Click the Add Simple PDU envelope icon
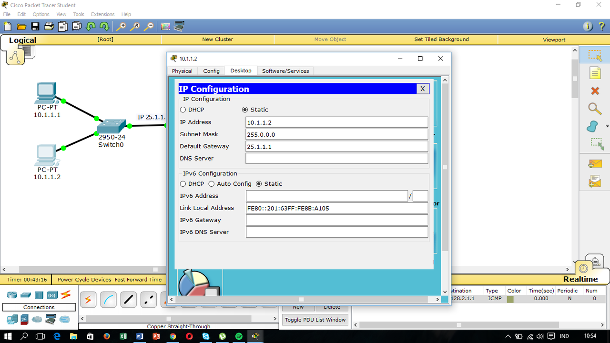This screenshot has height=343, width=610. click(595, 164)
